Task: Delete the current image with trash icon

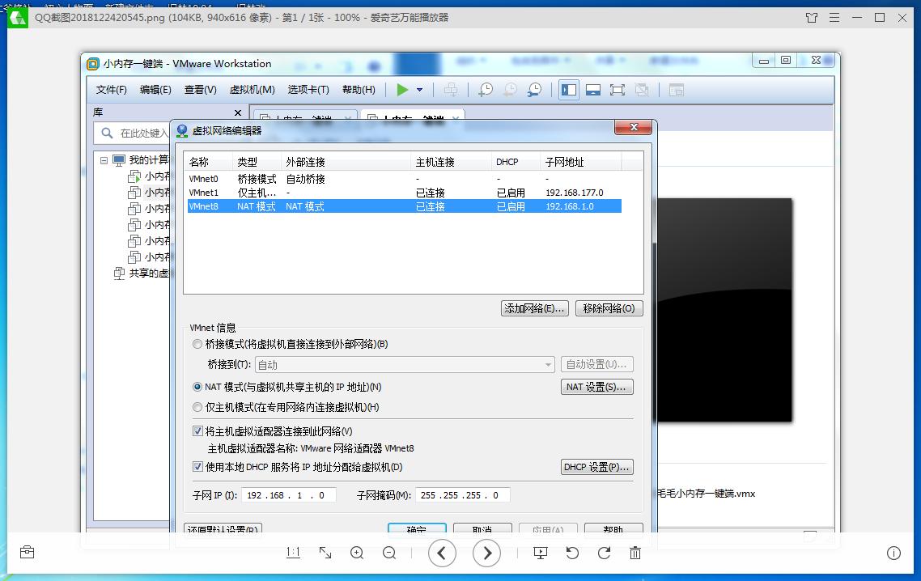Action: coord(635,553)
